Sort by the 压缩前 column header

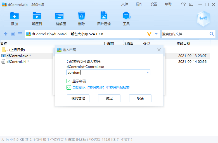(109, 44)
